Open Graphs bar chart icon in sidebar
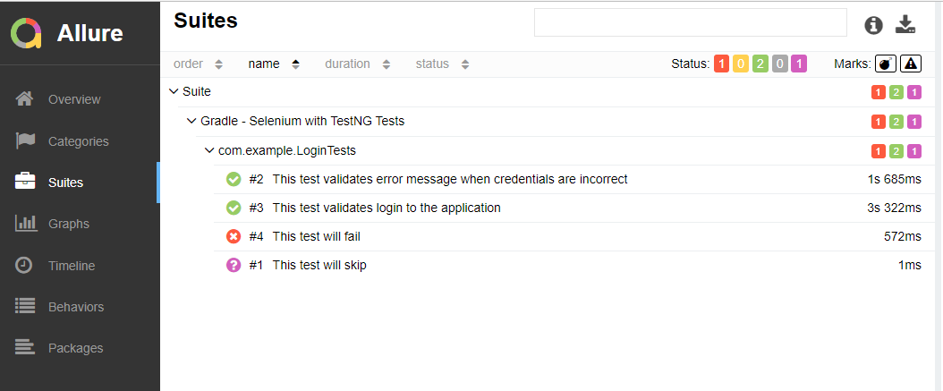Viewport: 943px width, 391px height. tap(26, 224)
